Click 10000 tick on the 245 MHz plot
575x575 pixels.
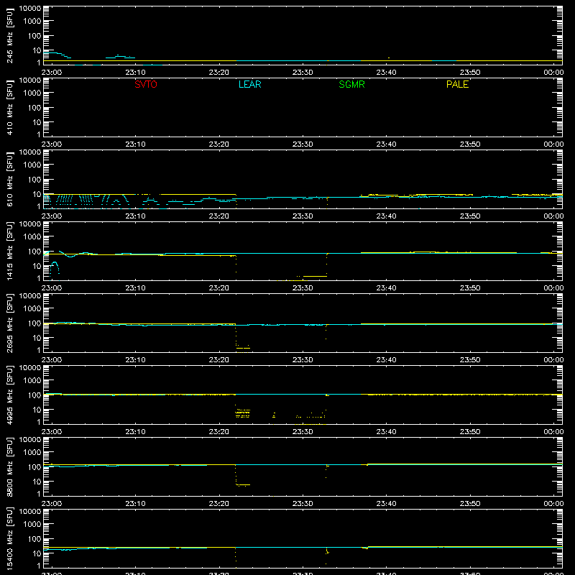click(30, 9)
